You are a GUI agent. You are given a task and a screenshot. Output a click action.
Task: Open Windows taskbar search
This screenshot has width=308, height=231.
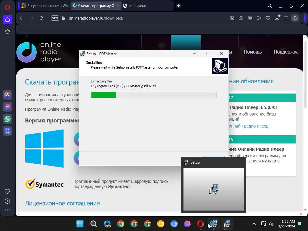click(x=94, y=224)
